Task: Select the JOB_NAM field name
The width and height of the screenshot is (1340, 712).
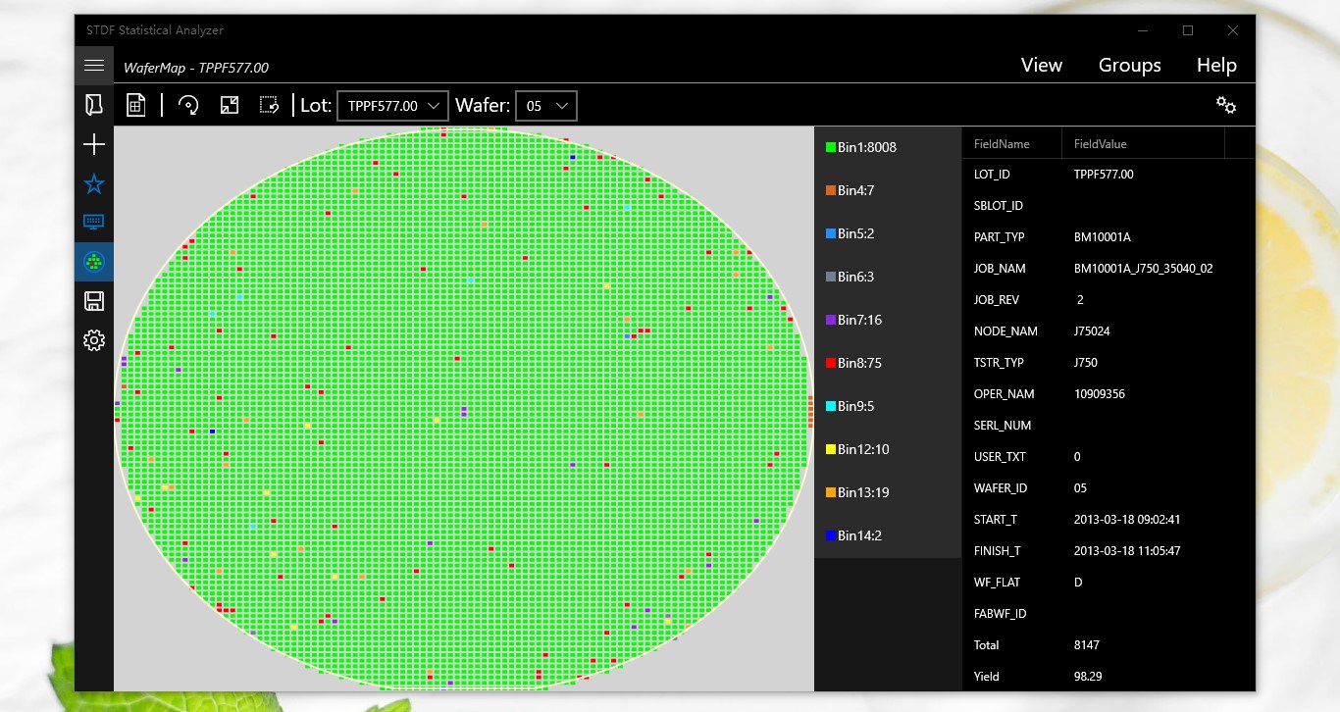Action: (1000, 269)
